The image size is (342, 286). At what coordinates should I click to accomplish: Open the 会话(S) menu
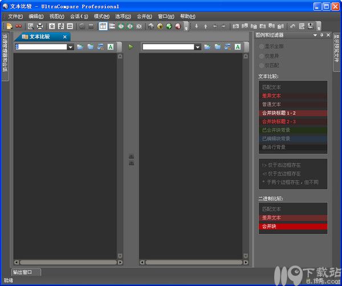[79, 16]
